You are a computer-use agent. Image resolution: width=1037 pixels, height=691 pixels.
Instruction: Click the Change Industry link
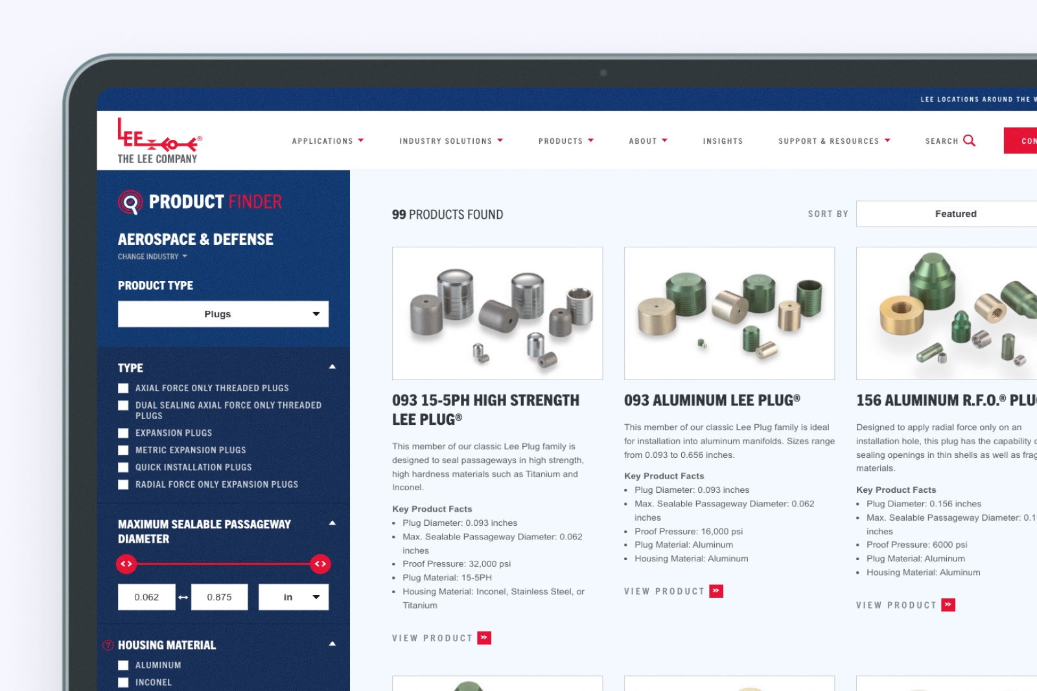coord(152,256)
